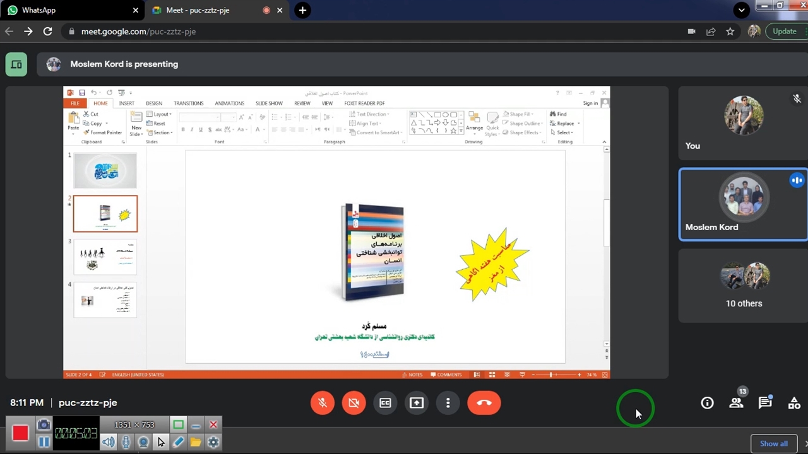Click the Chrome Update button
Image resolution: width=808 pixels, height=454 pixels.
(x=784, y=31)
